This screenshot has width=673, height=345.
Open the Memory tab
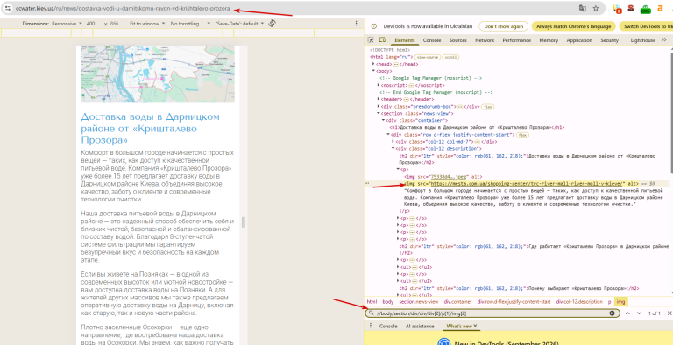549,40
